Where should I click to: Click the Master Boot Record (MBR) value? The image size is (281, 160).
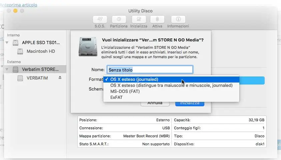(146, 136)
